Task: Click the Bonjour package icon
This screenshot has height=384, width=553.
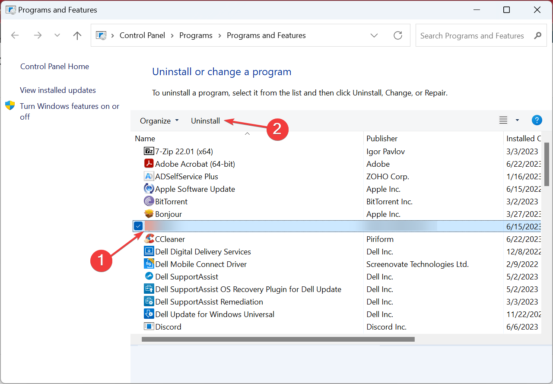Action: tap(149, 214)
